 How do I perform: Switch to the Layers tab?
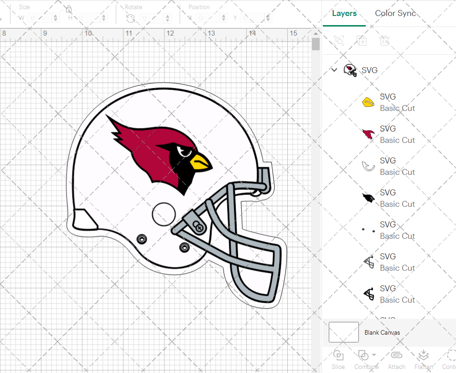[x=344, y=13]
